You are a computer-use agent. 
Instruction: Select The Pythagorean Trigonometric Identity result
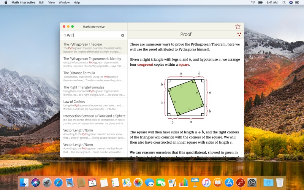click(x=94, y=62)
